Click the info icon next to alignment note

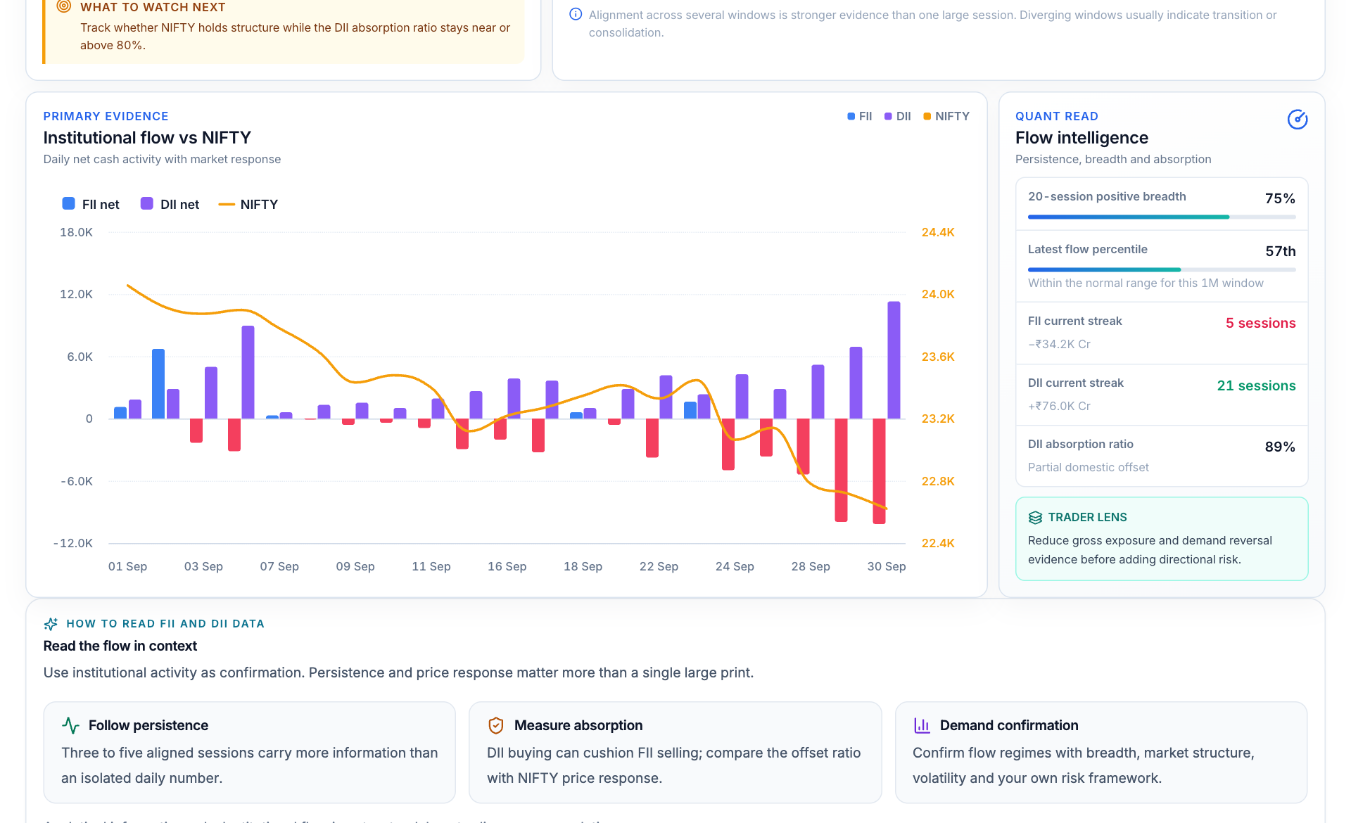[x=576, y=14]
